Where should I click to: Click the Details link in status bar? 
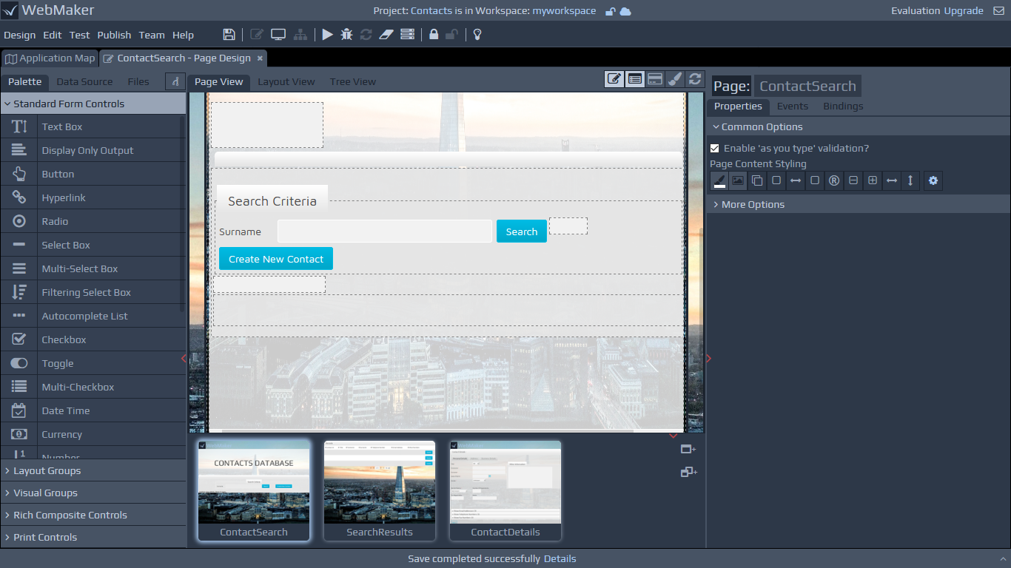(560, 558)
